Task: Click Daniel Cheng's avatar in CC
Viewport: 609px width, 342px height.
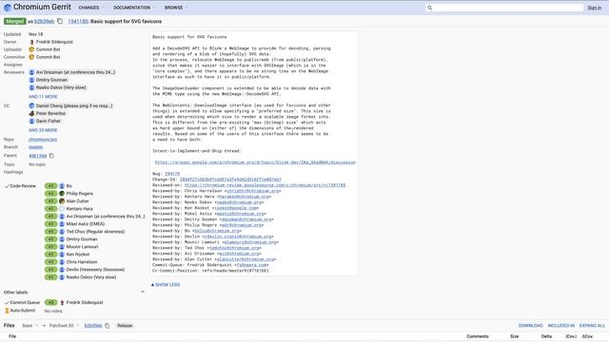Action: (31, 105)
